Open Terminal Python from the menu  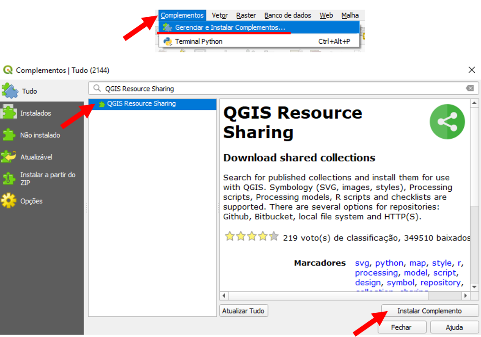coord(198,41)
